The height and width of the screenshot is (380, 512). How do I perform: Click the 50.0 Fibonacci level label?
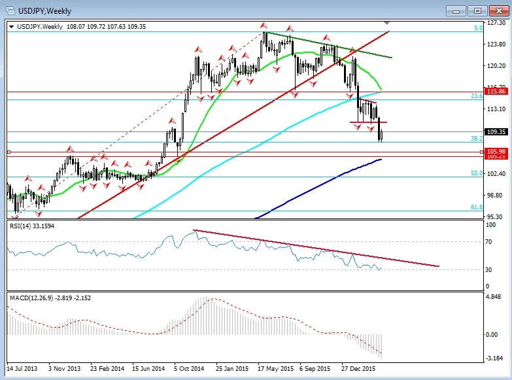477,173
